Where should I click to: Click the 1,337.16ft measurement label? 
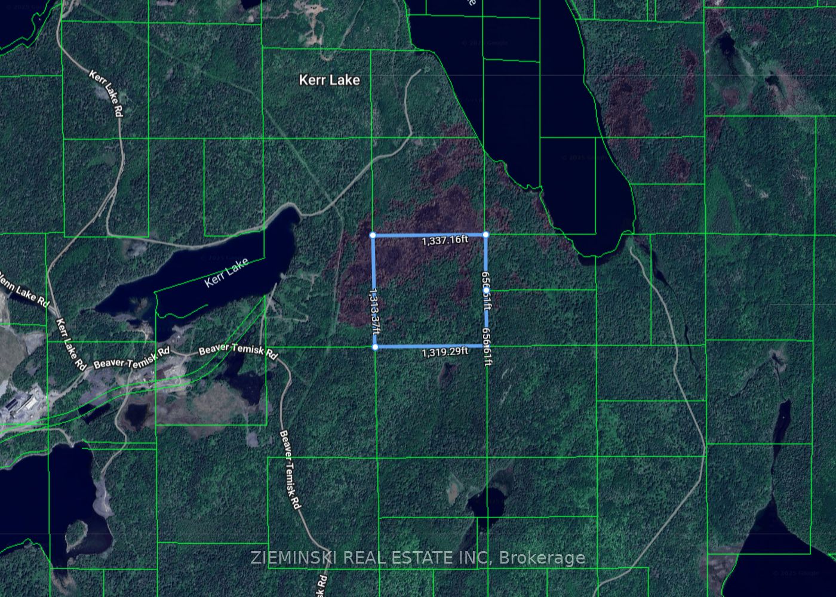pyautogui.click(x=445, y=241)
